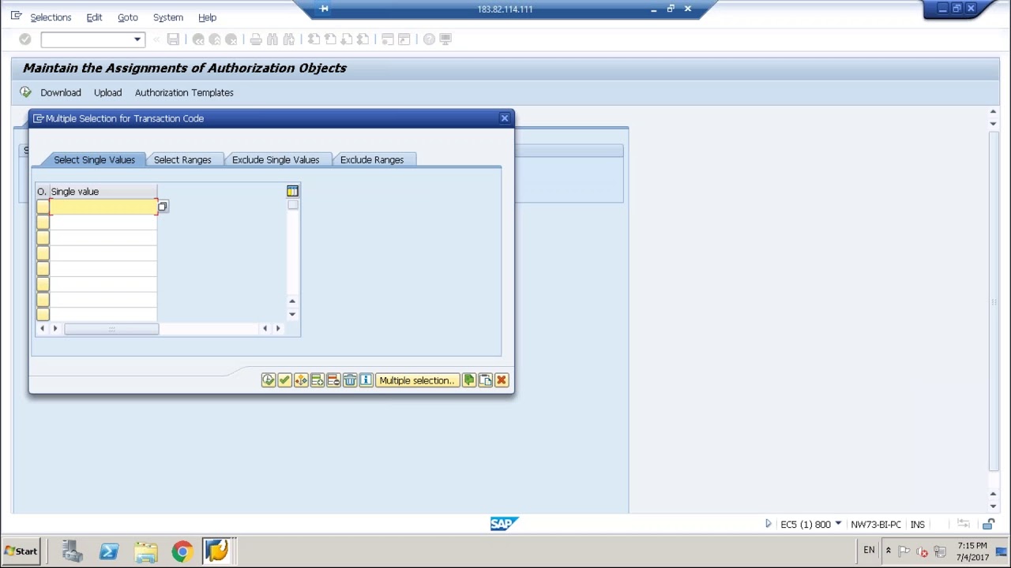This screenshot has width=1011, height=568.
Task: Click the SAP menu icon left of Selections
Action: 16,17
